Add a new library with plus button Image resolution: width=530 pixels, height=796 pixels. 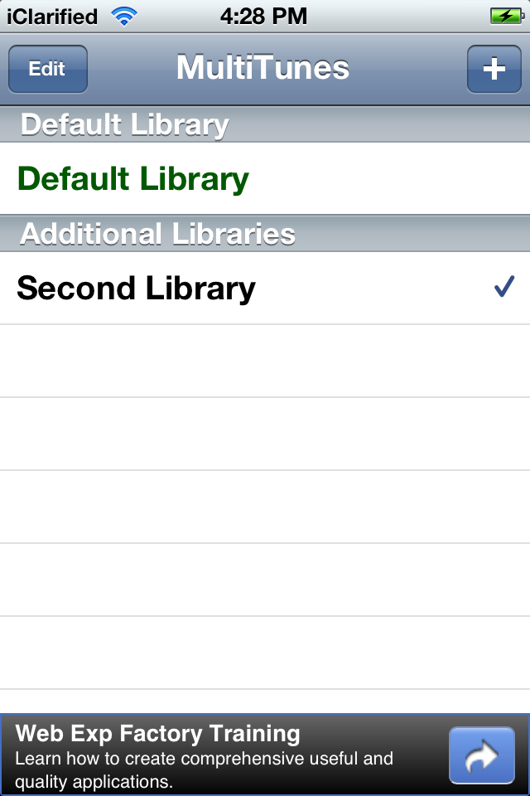click(494, 69)
